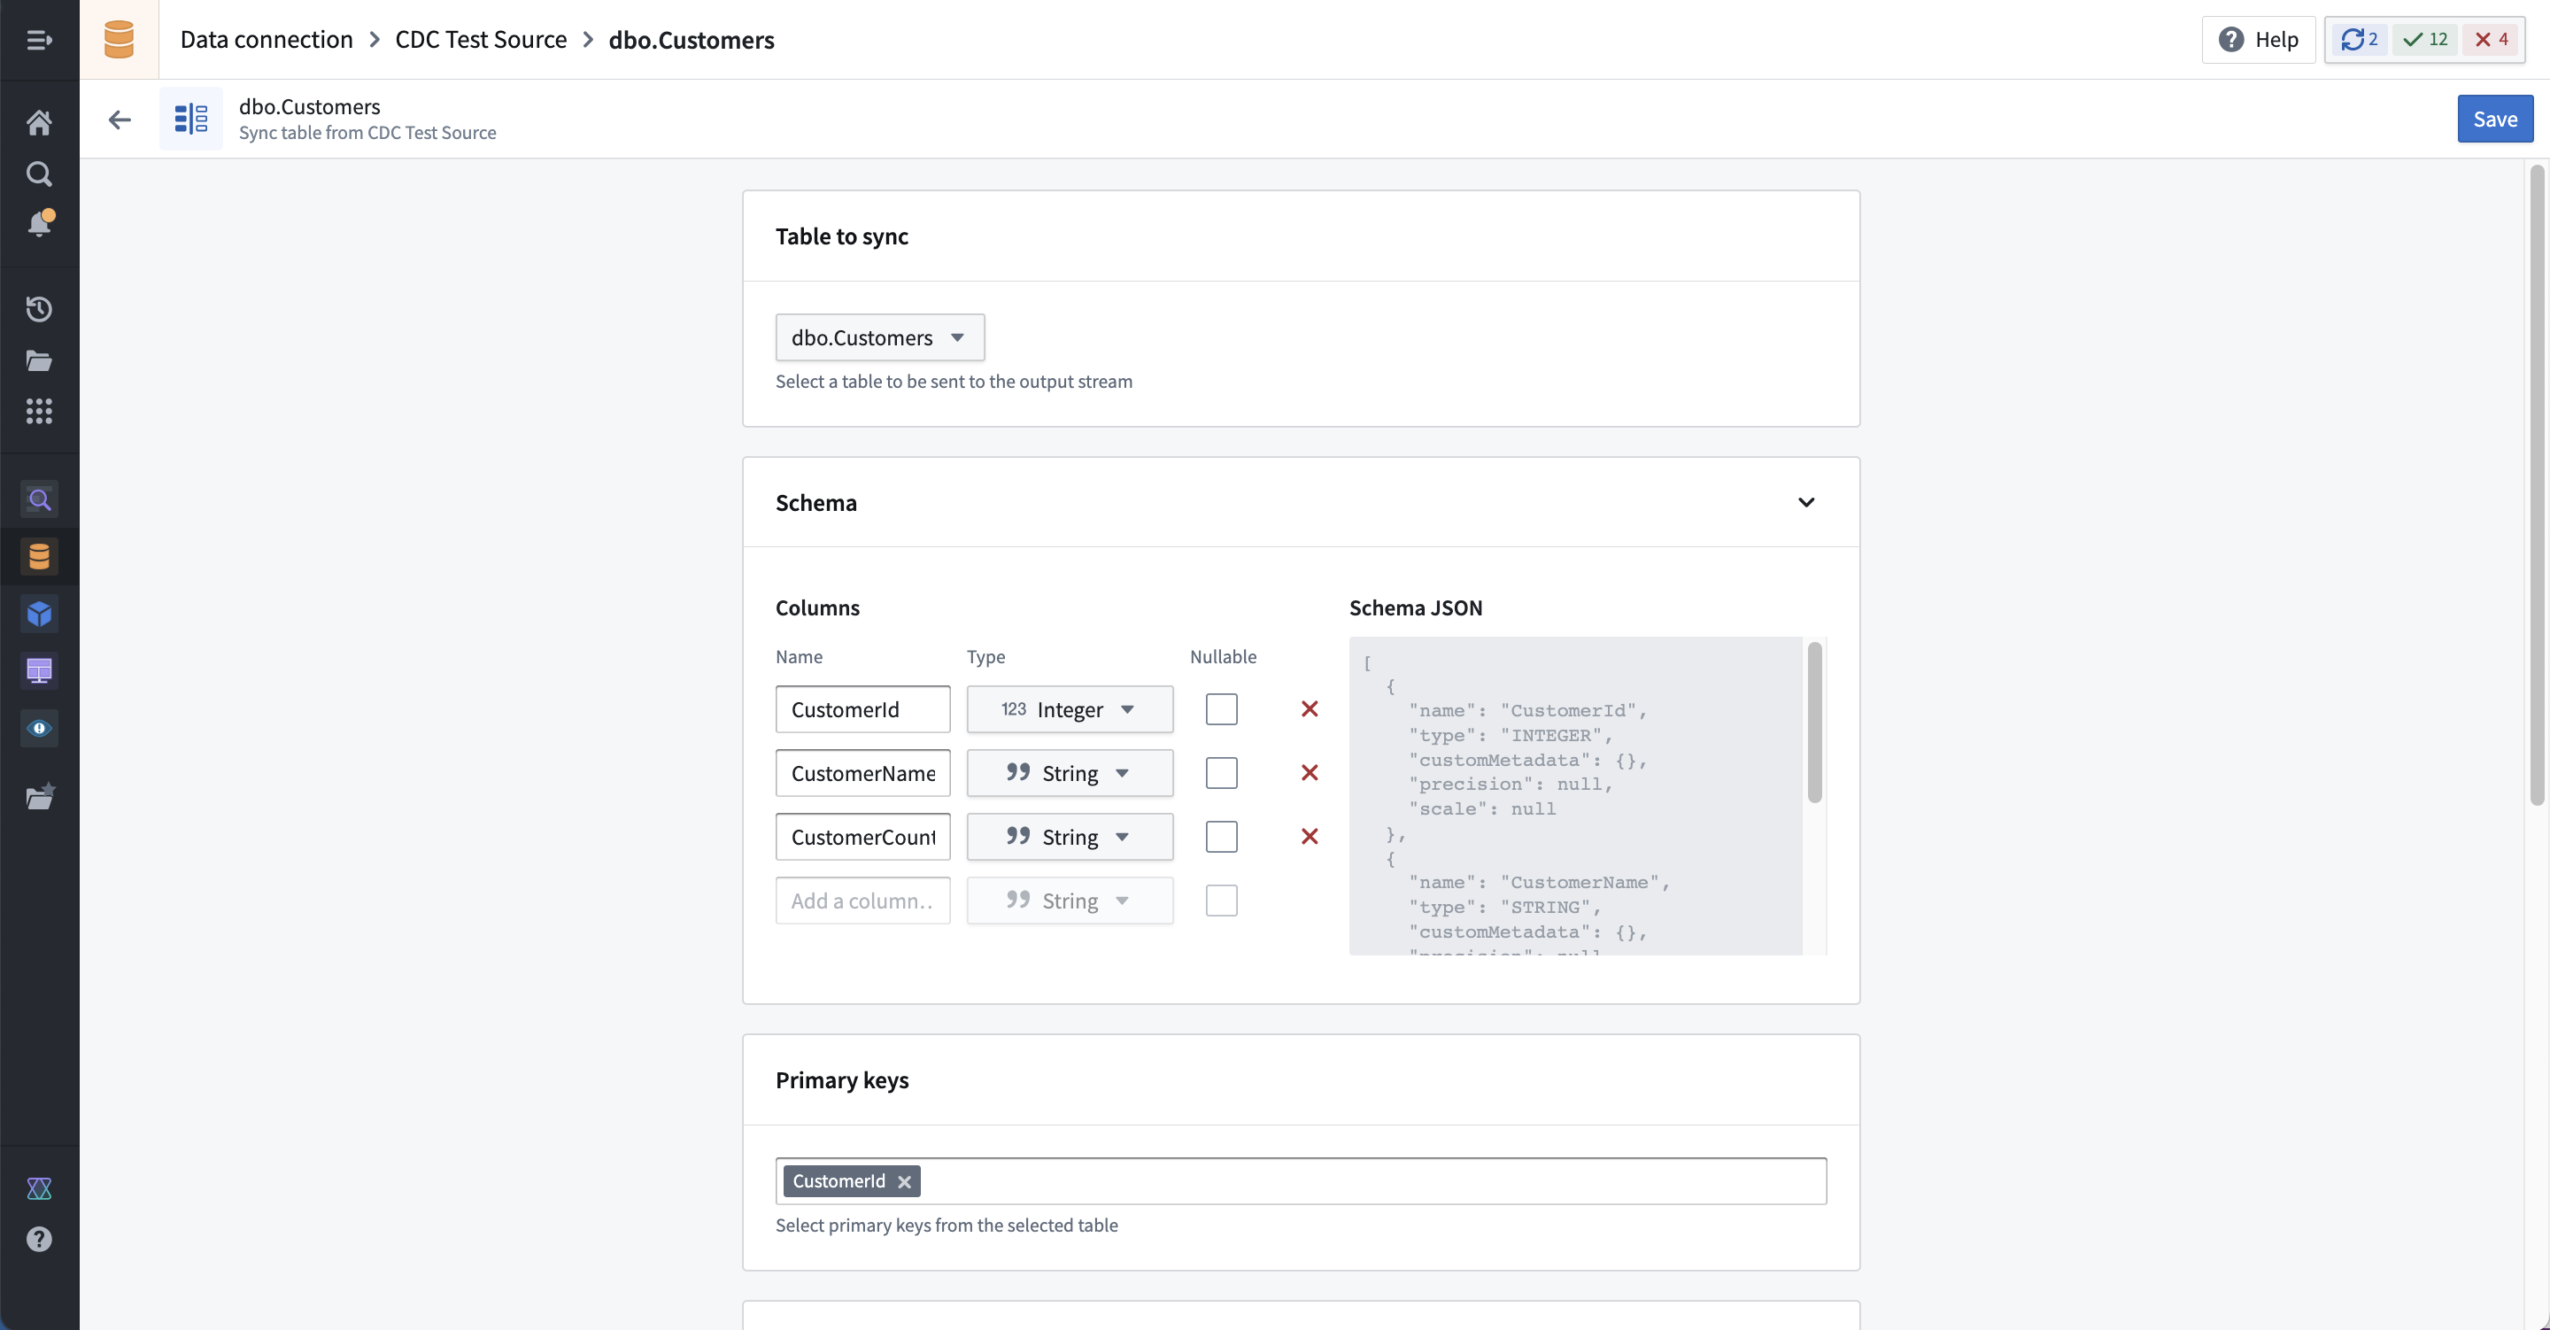Viewport: 2550px width, 1330px height.
Task: Open the recent history clock icon
Action: [39, 309]
